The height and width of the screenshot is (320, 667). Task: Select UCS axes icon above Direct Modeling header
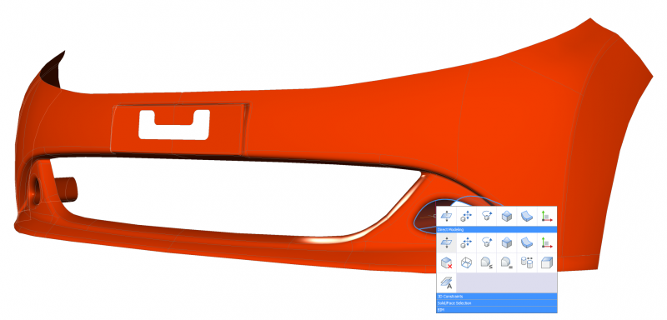coord(547,217)
